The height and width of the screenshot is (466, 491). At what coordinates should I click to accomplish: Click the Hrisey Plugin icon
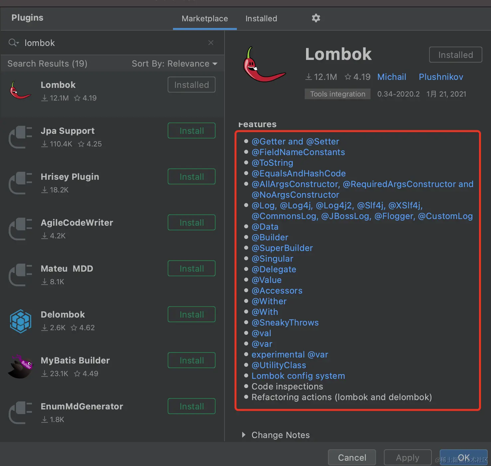pos(20,183)
